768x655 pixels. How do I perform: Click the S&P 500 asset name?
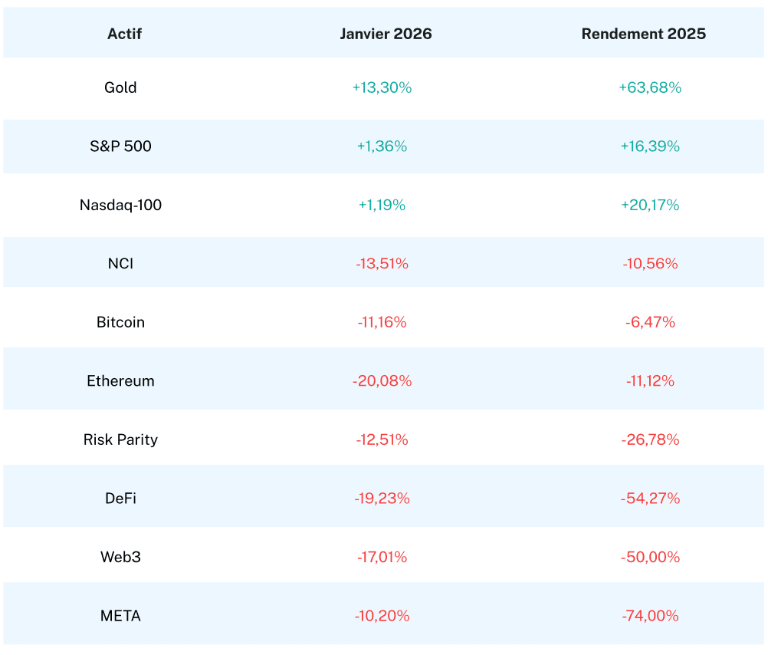click(x=120, y=146)
